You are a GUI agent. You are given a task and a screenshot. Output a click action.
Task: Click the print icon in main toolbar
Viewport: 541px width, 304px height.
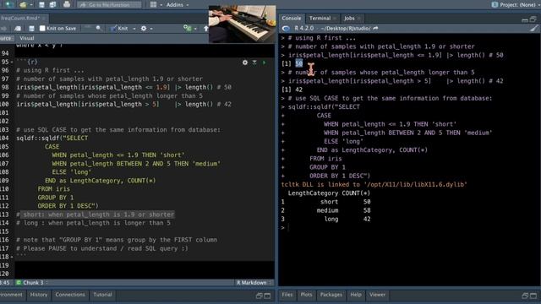[x=67, y=5]
